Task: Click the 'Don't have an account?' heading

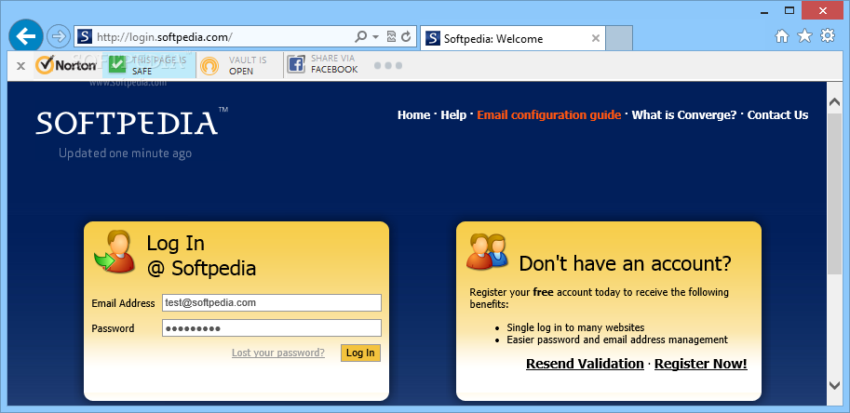Action: click(626, 263)
